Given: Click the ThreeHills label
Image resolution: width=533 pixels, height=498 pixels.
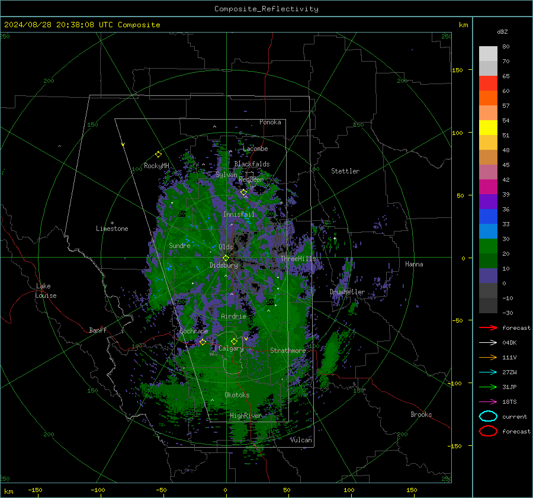Looking at the screenshot, I should (298, 259).
